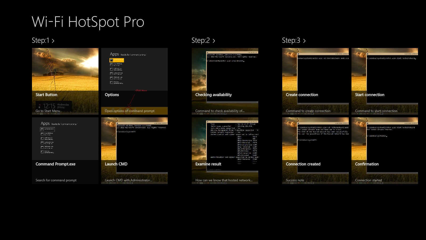Expand Step:1 using its chevron arrow
The image size is (426, 240).
coord(53,41)
